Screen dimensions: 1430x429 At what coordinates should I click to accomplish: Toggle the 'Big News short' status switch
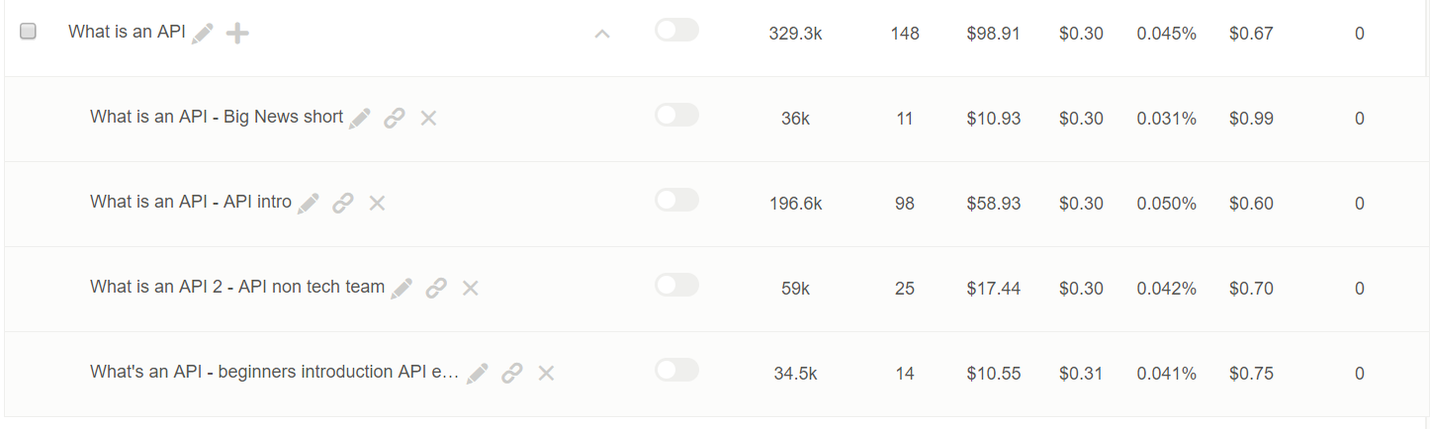click(x=676, y=116)
